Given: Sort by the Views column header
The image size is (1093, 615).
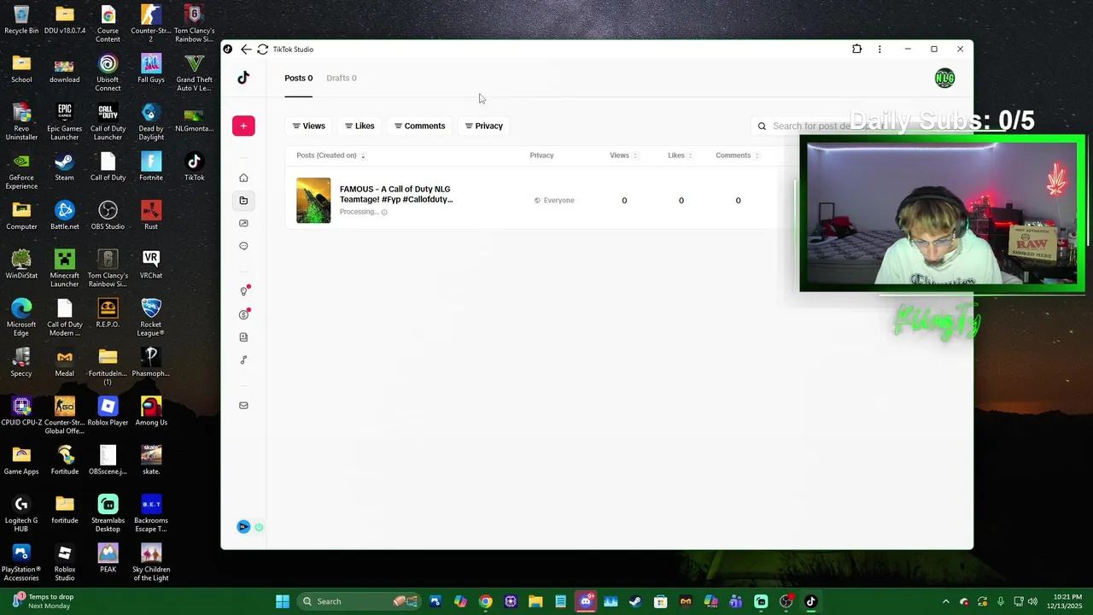Looking at the screenshot, I should click(x=623, y=155).
